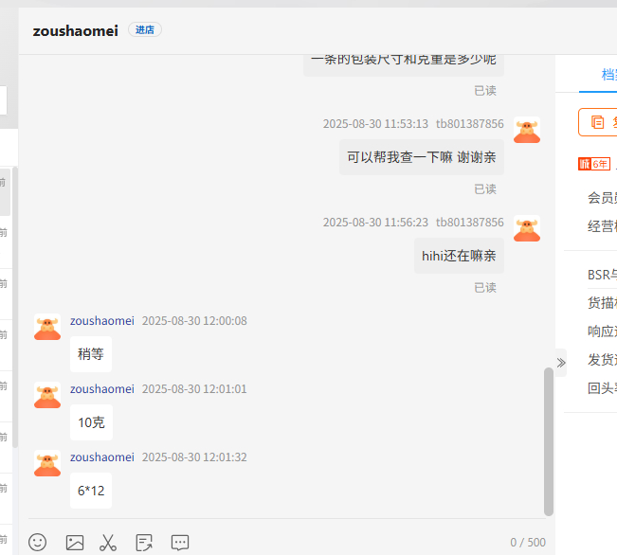
Task: Click the orange 诚 6年 badge
Action: 594,164
